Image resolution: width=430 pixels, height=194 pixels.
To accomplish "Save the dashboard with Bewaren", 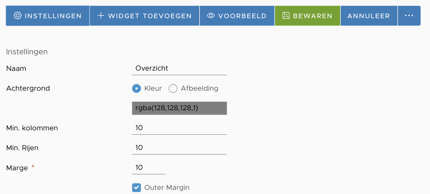I will 307,16.
